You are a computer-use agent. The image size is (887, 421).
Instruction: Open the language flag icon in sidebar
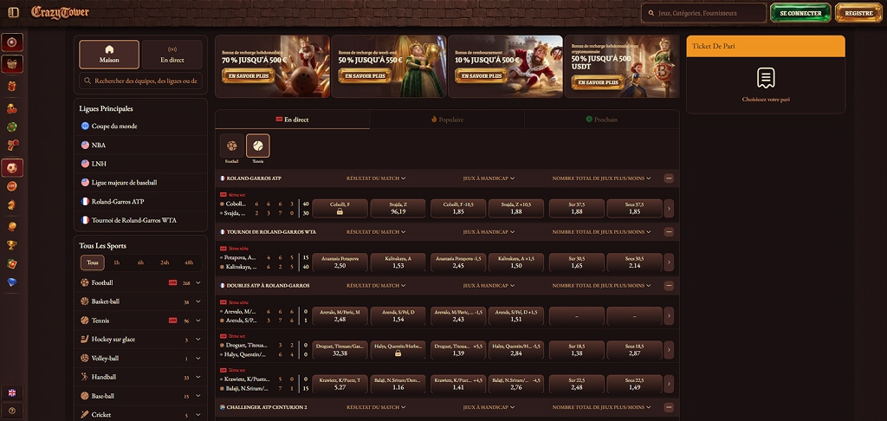click(x=12, y=392)
